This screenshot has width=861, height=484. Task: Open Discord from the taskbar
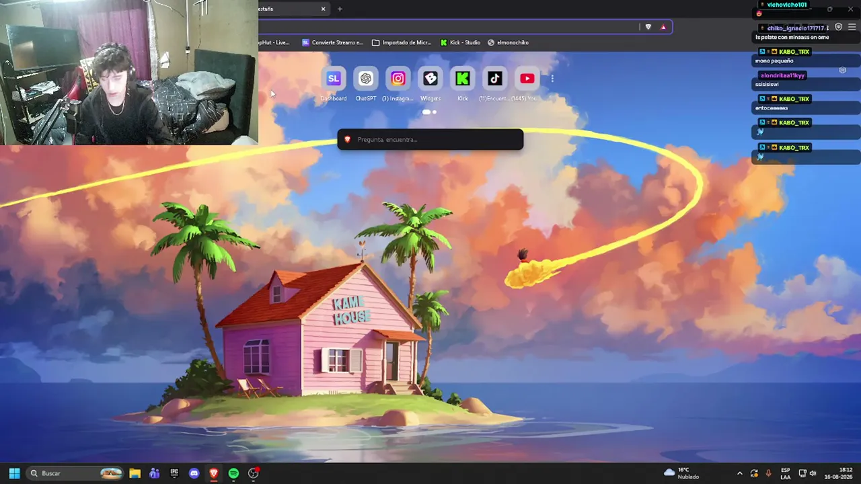pos(194,473)
